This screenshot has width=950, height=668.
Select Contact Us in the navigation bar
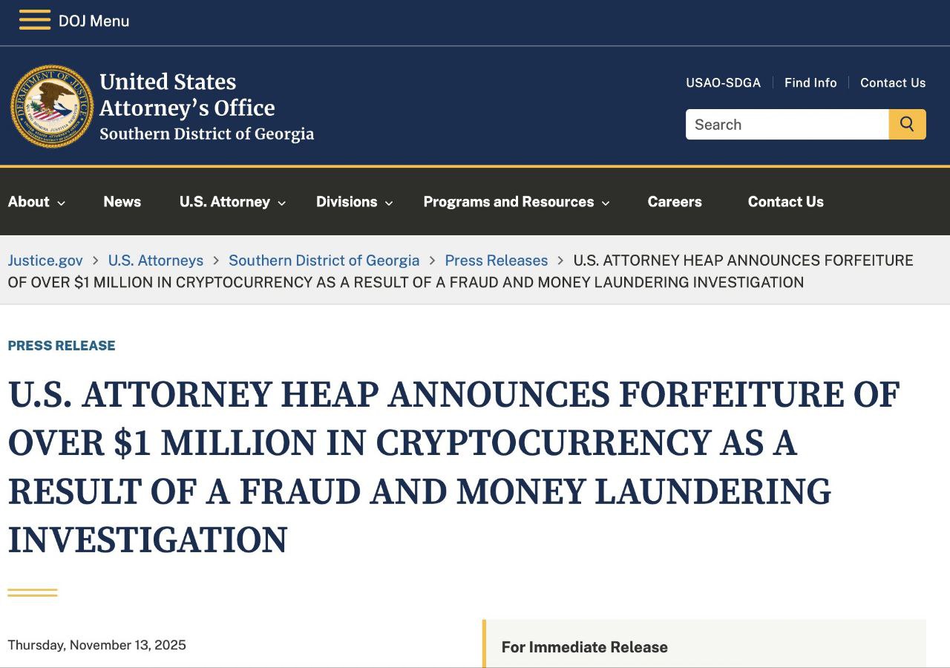point(785,202)
